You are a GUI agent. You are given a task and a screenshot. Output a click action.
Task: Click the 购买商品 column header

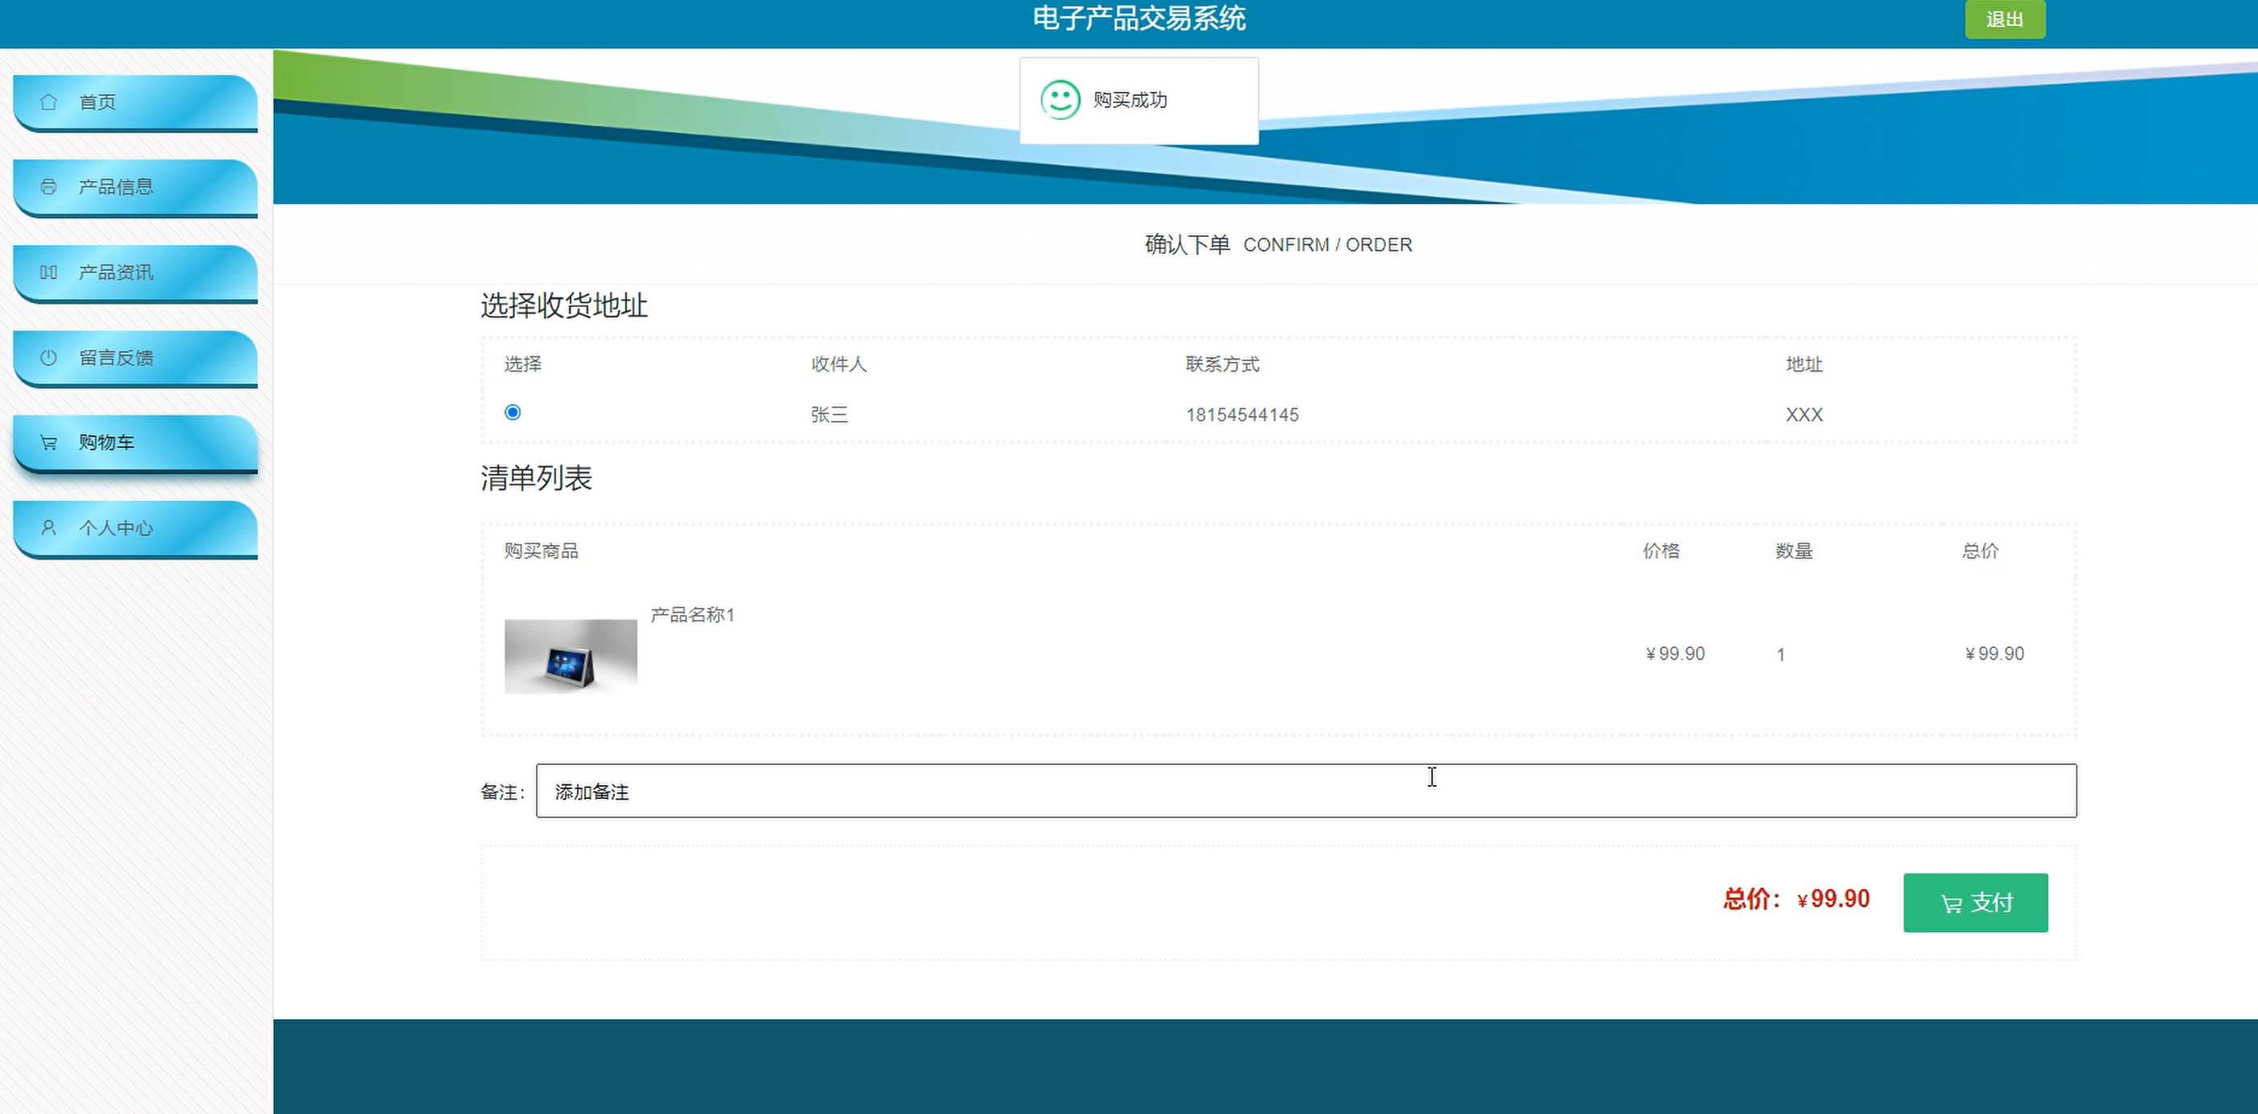[541, 551]
